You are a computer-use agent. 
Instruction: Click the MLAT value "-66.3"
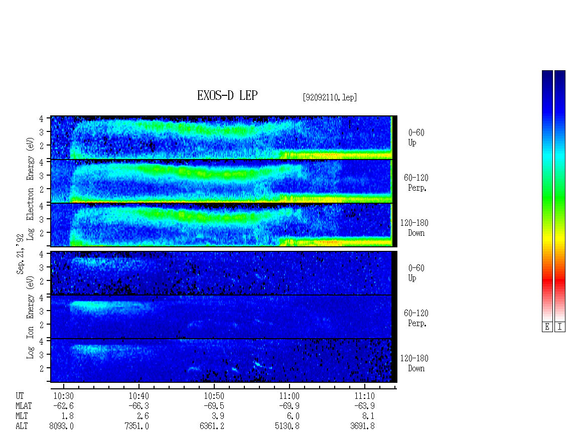tap(138, 406)
